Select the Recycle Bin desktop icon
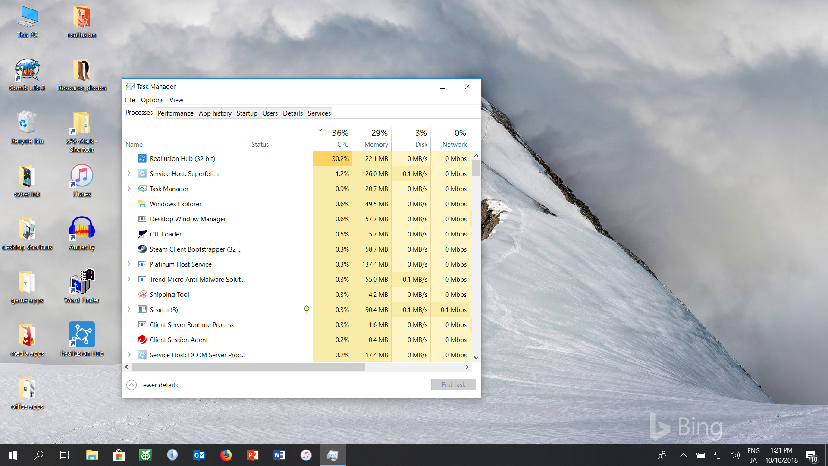828x466 pixels. 27,128
